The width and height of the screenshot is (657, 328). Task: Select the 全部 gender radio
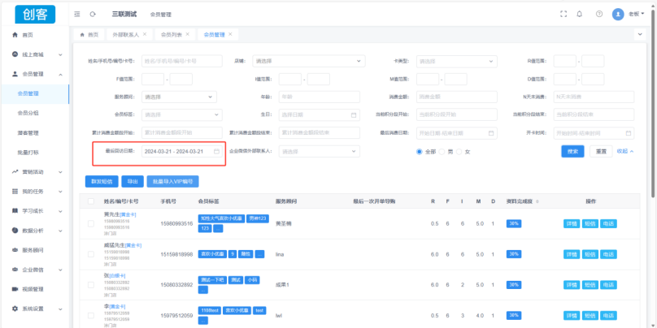click(x=419, y=152)
